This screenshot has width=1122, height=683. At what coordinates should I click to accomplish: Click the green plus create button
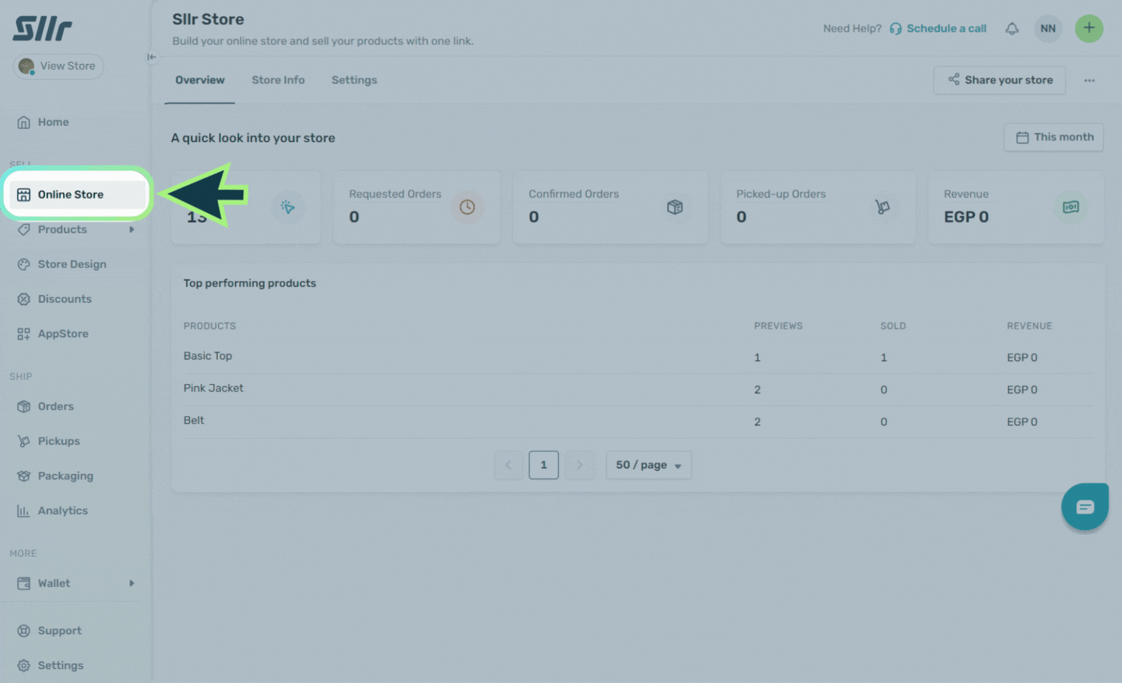point(1089,29)
